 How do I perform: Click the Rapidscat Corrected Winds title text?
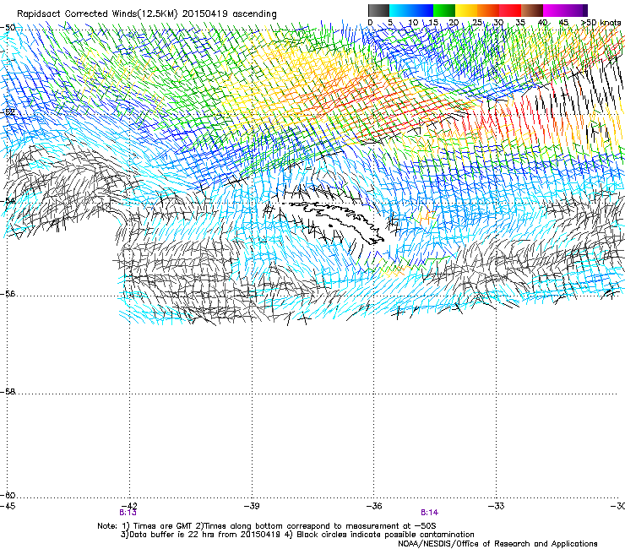[x=147, y=14]
